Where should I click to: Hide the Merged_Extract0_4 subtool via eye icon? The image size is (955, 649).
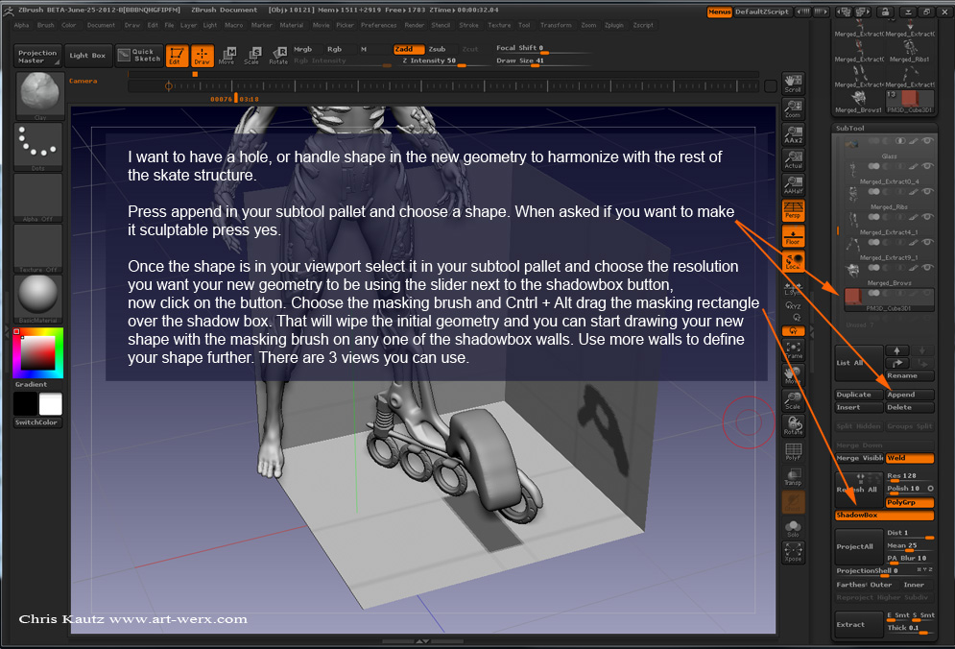pyautogui.click(x=927, y=166)
